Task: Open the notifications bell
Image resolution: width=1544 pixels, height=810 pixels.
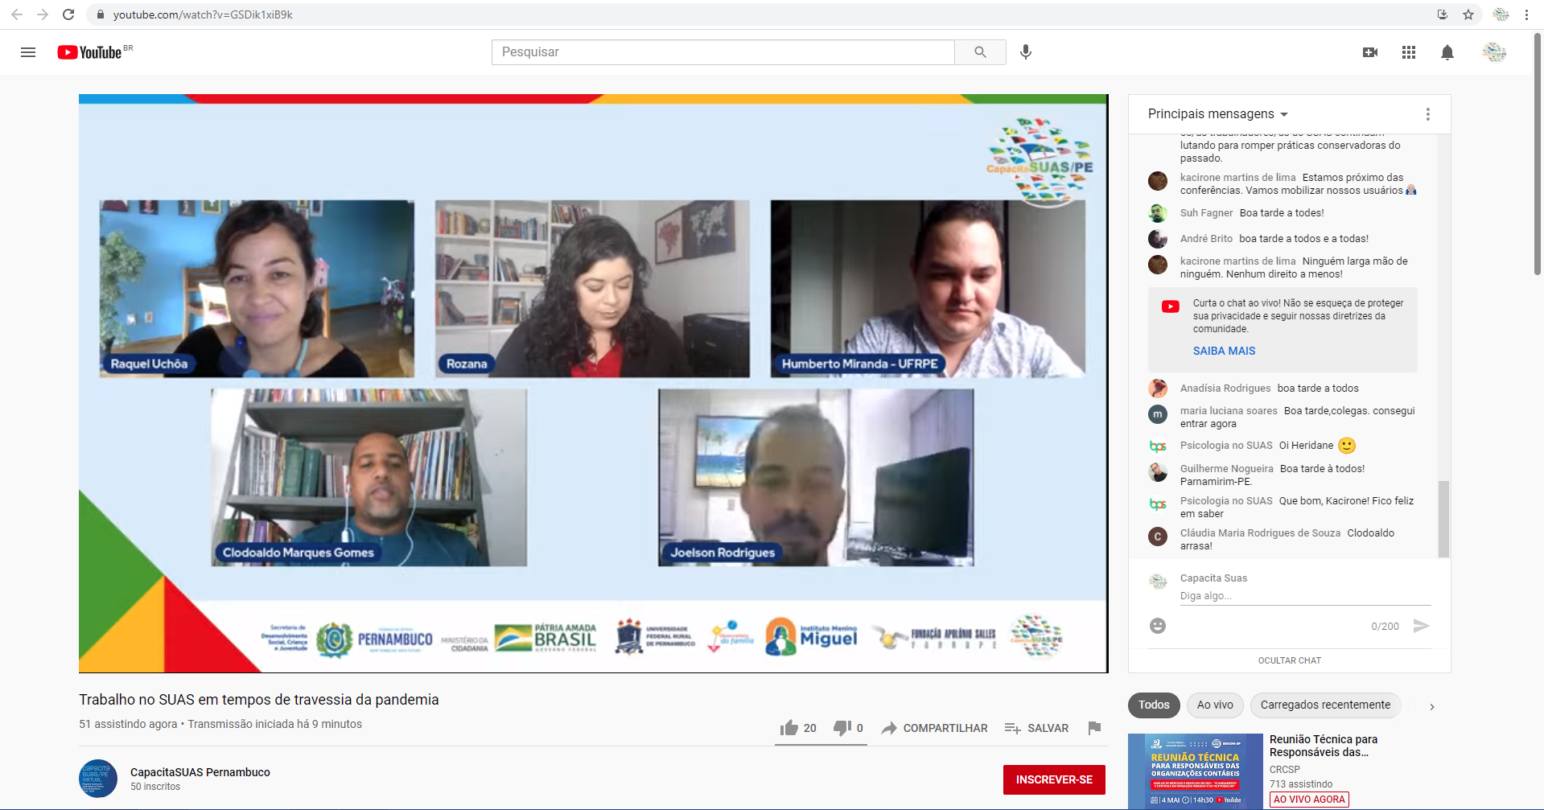Action: click(x=1447, y=52)
